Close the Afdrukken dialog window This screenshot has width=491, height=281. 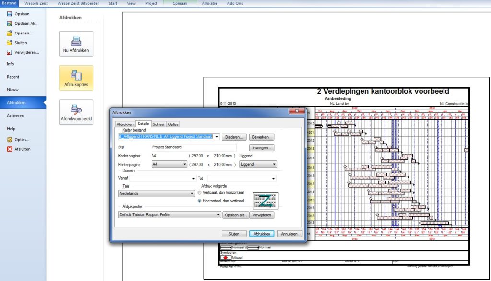point(297,111)
